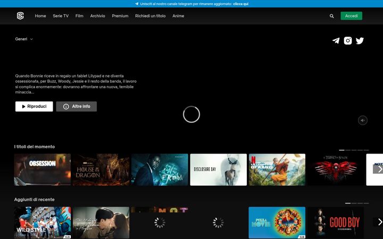Open the Anime menu item
The width and height of the screenshot is (383, 239).
pyautogui.click(x=178, y=16)
